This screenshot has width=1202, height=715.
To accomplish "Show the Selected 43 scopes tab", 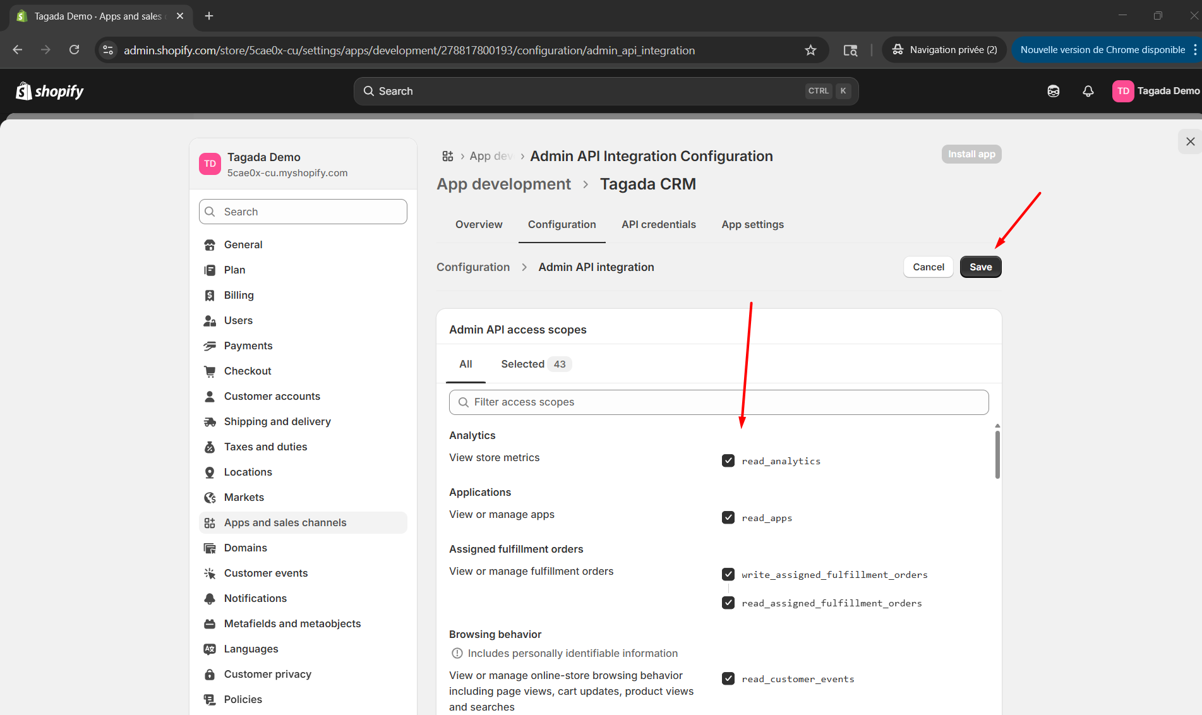I will click(x=536, y=364).
